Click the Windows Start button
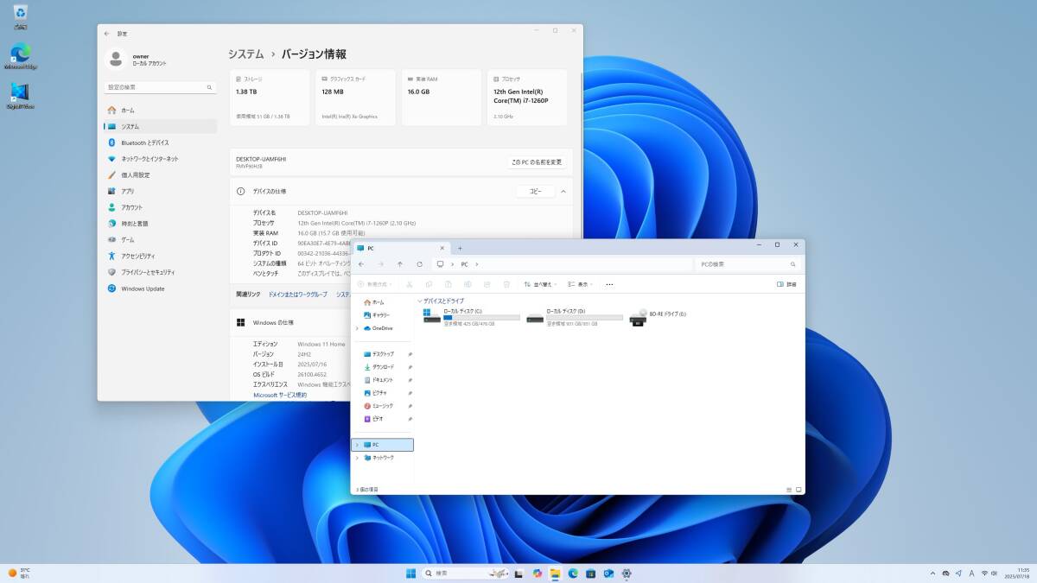1037x583 pixels. coord(410,573)
